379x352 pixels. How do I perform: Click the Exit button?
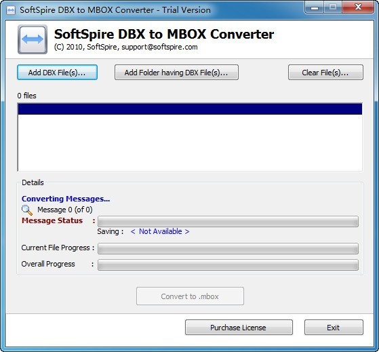(334, 328)
